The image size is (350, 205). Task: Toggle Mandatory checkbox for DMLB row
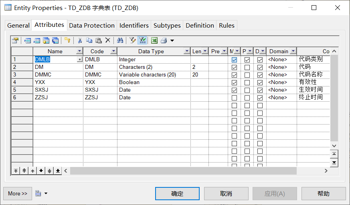234,60
